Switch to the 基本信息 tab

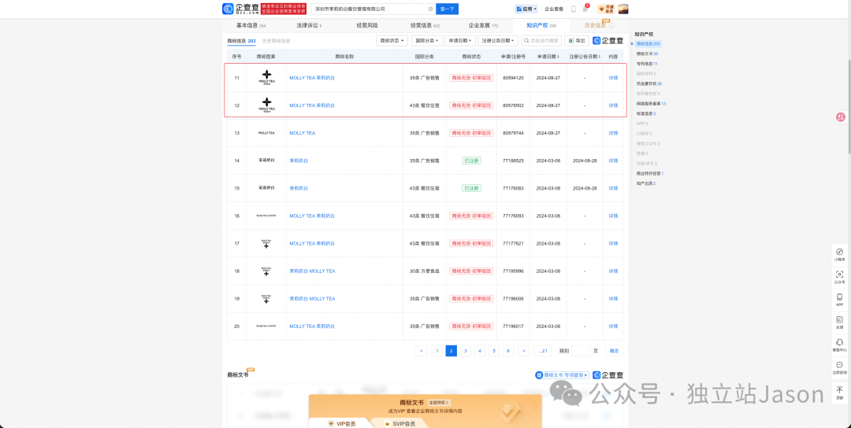click(251, 25)
